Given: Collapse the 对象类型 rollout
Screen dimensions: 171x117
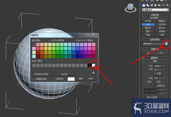Looking at the screenshot, I should [155, 15].
